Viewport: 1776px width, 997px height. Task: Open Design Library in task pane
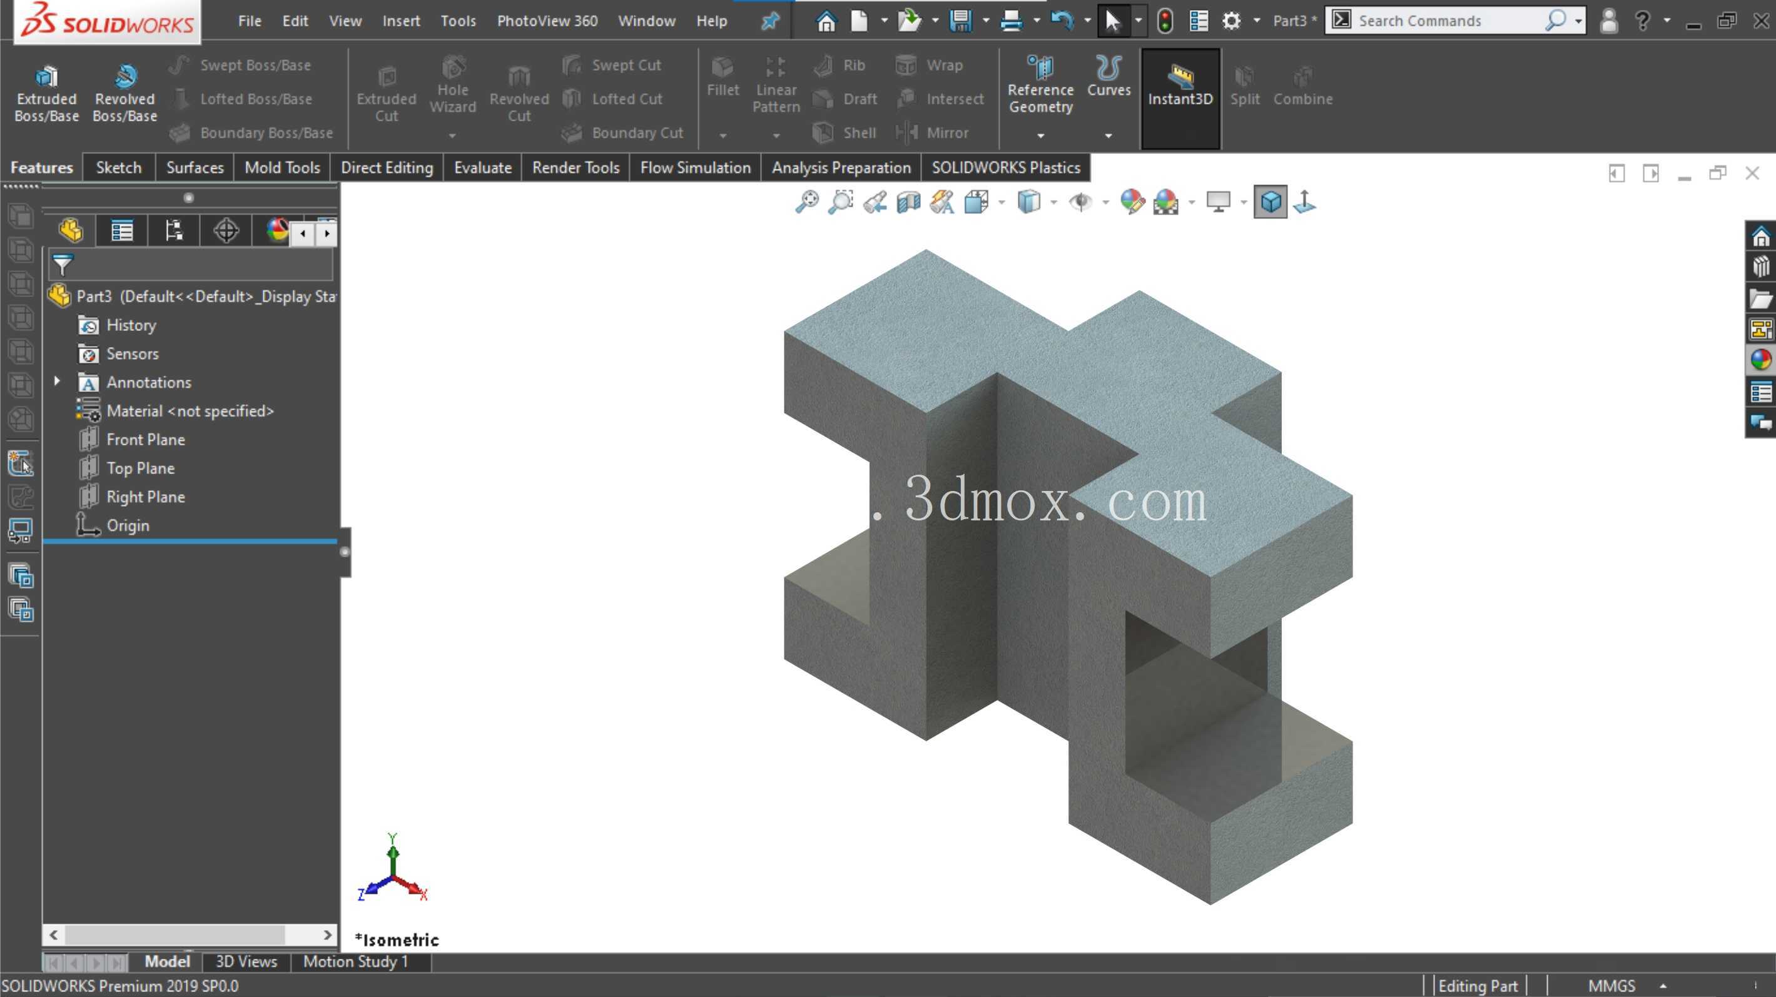pyautogui.click(x=1761, y=266)
